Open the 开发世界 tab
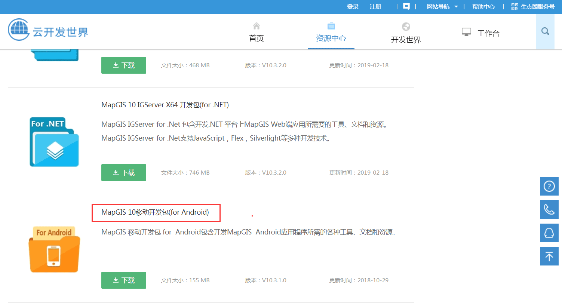 tap(406, 40)
